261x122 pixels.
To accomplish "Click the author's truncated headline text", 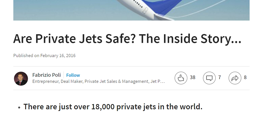I will [x=99, y=82].
